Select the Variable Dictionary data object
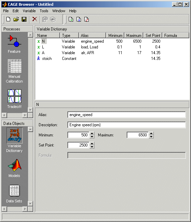The height and width of the screenshot is (222, 191). pos(14,140)
